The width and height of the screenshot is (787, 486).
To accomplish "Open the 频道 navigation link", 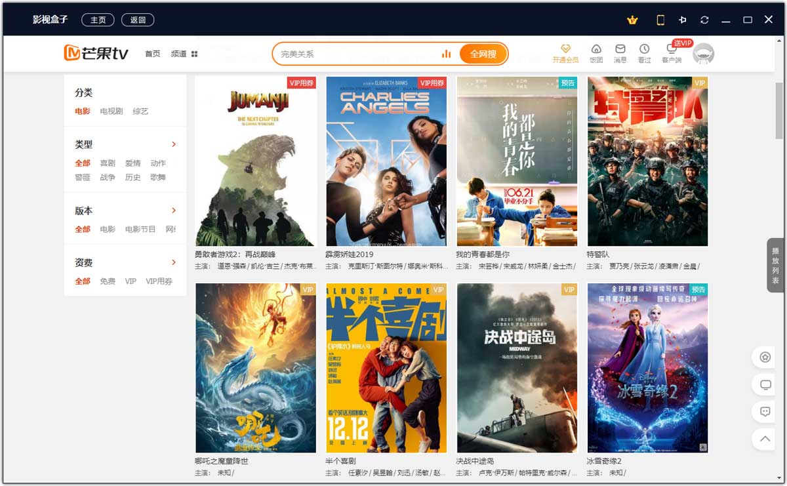I will [x=178, y=54].
